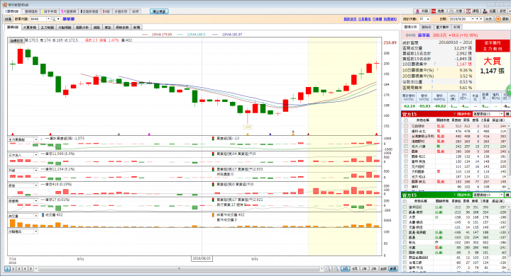Open the 成交量 indicator dropdown
The height and width of the screenshot is (276, 511).
click(x=36, y=216)
